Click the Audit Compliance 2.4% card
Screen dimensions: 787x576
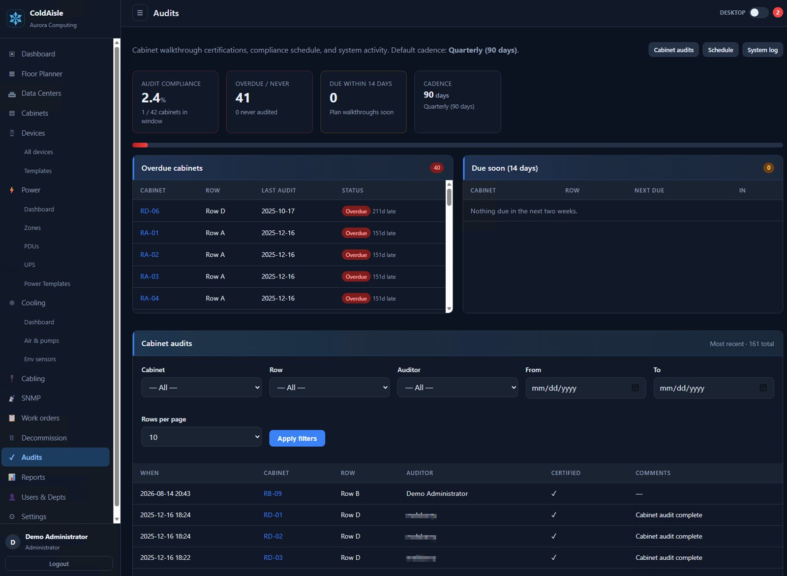click(x=175, y=102)
